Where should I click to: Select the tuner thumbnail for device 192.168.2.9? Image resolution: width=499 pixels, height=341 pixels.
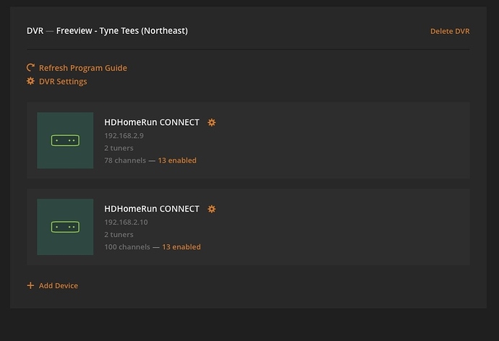[65, 140]
